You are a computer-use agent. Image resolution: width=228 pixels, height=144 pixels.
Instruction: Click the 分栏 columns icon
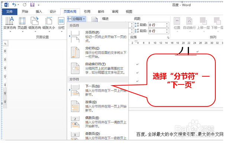click(x=61, y=21)
